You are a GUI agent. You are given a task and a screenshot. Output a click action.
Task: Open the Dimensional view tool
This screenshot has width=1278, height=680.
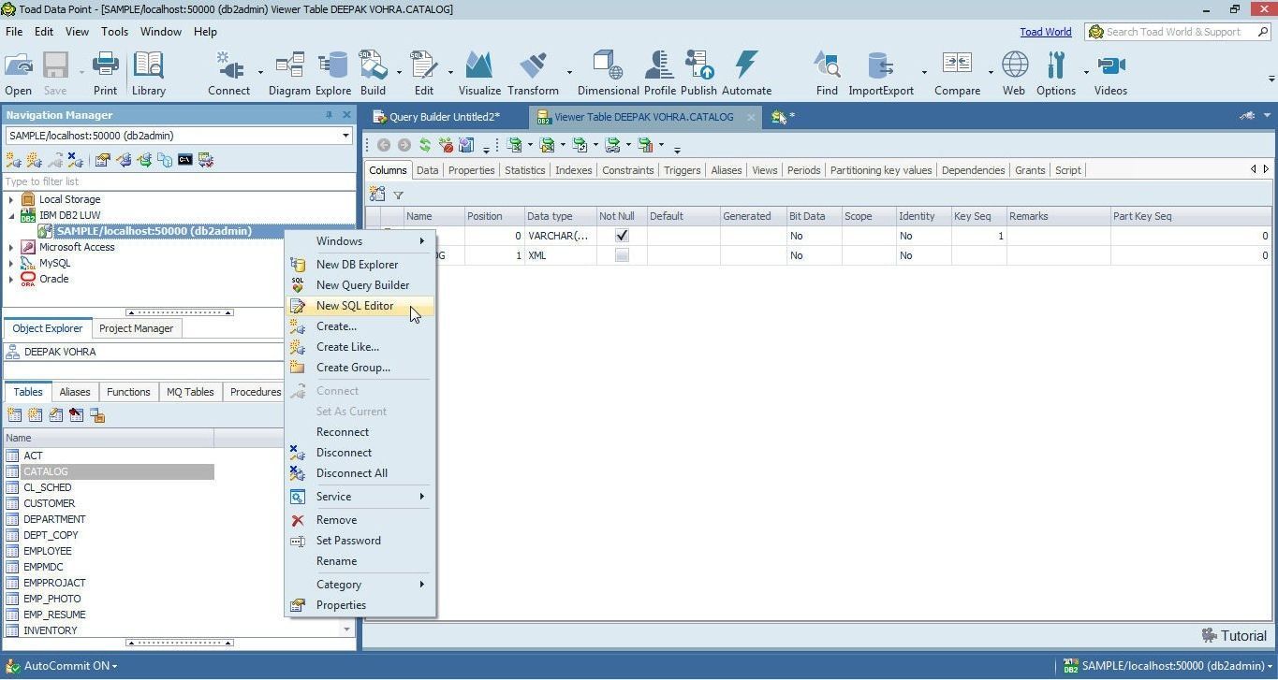608,74
